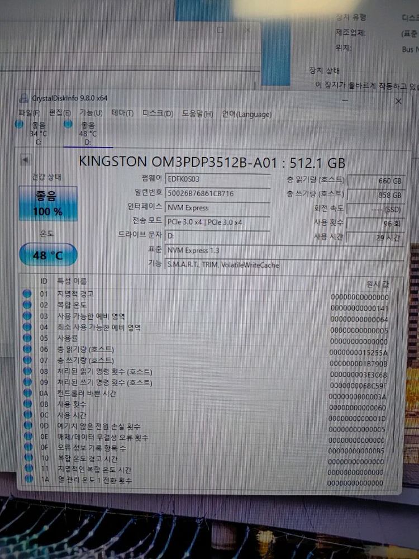Click status icon for 0A 컨트롤러 바쁜 시간
The image size is (419, 559).
27,393
